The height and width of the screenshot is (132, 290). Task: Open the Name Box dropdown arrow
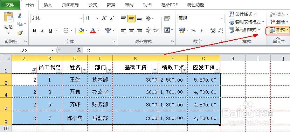(x=53, y=50)
